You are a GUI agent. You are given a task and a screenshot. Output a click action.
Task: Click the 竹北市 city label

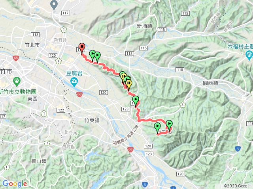[32, 45]
